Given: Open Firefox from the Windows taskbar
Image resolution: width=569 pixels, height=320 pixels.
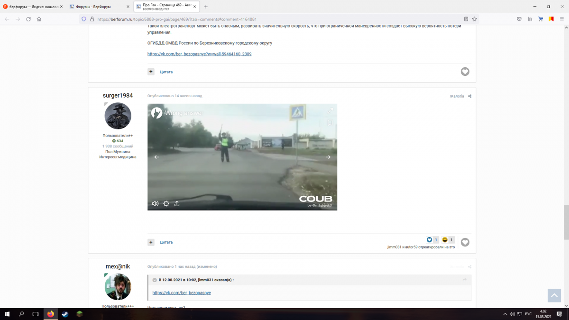Looking at the screenshot, I should (50, 314).
